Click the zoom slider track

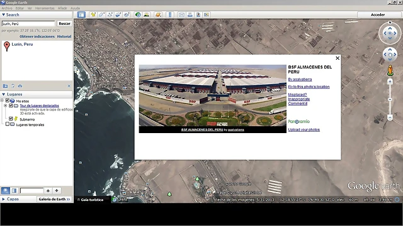pos(390,99)
